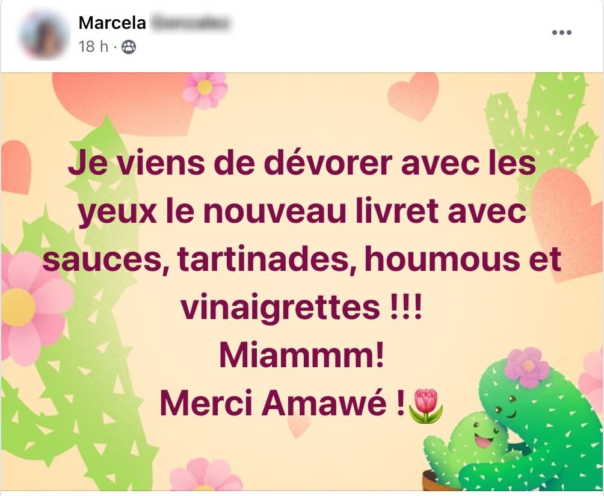
Task: Click the pink flower at bottom center
Action: pos(206,475)
